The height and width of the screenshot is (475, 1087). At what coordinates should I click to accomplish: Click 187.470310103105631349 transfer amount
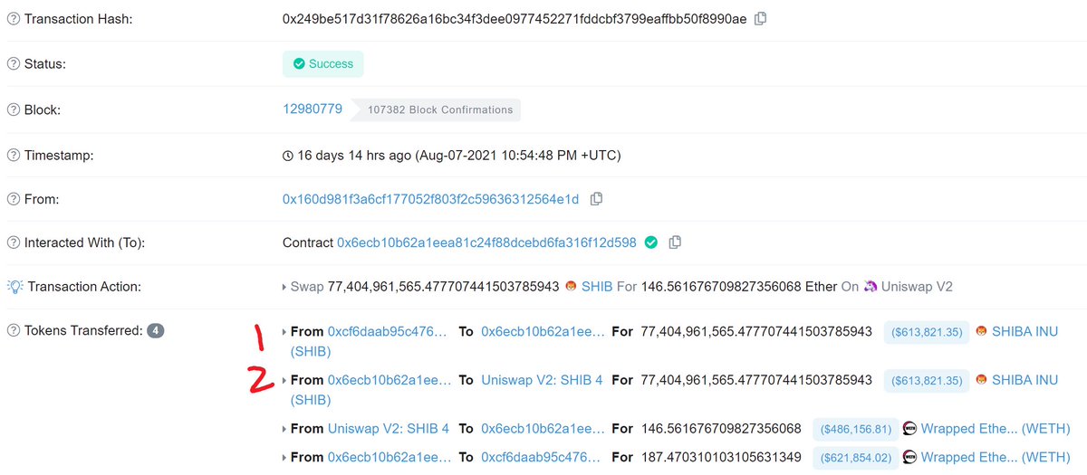[721, 458]
